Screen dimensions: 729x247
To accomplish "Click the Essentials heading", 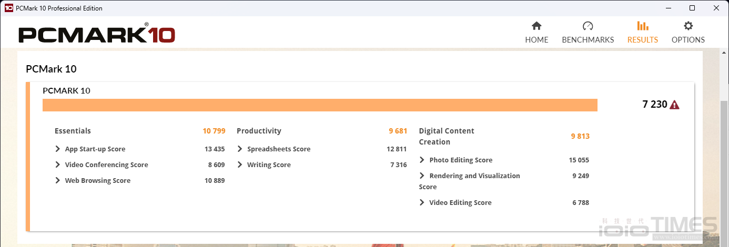I will point(73,131).
